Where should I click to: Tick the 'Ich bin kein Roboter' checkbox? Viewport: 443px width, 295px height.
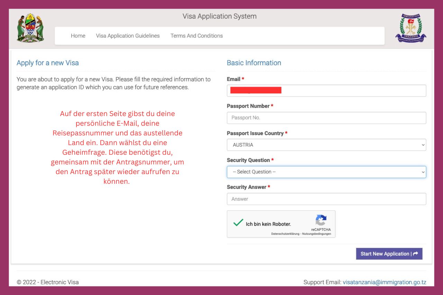238,223
